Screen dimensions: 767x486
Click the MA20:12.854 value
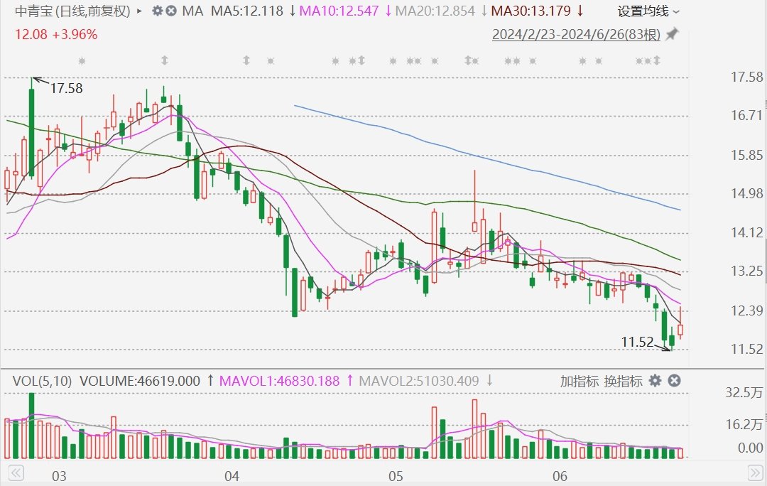(x=435, y=11)
